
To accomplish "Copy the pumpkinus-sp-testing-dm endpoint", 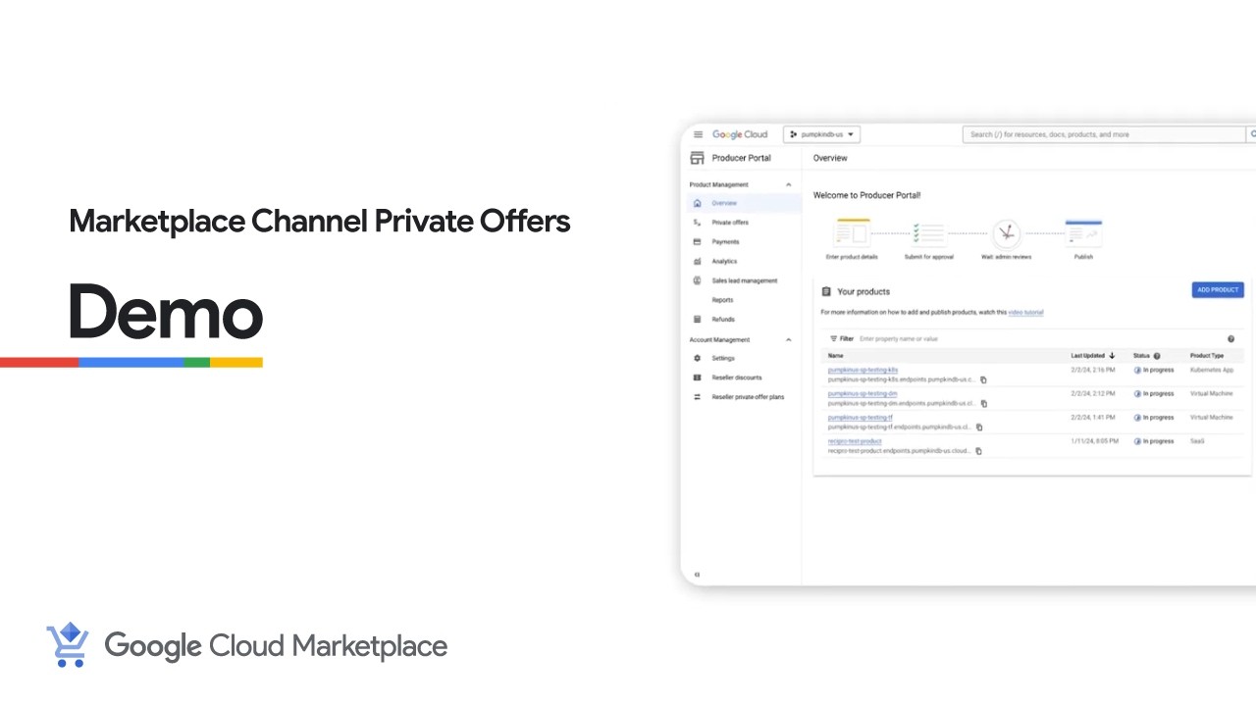I will (x=983, y=403).
